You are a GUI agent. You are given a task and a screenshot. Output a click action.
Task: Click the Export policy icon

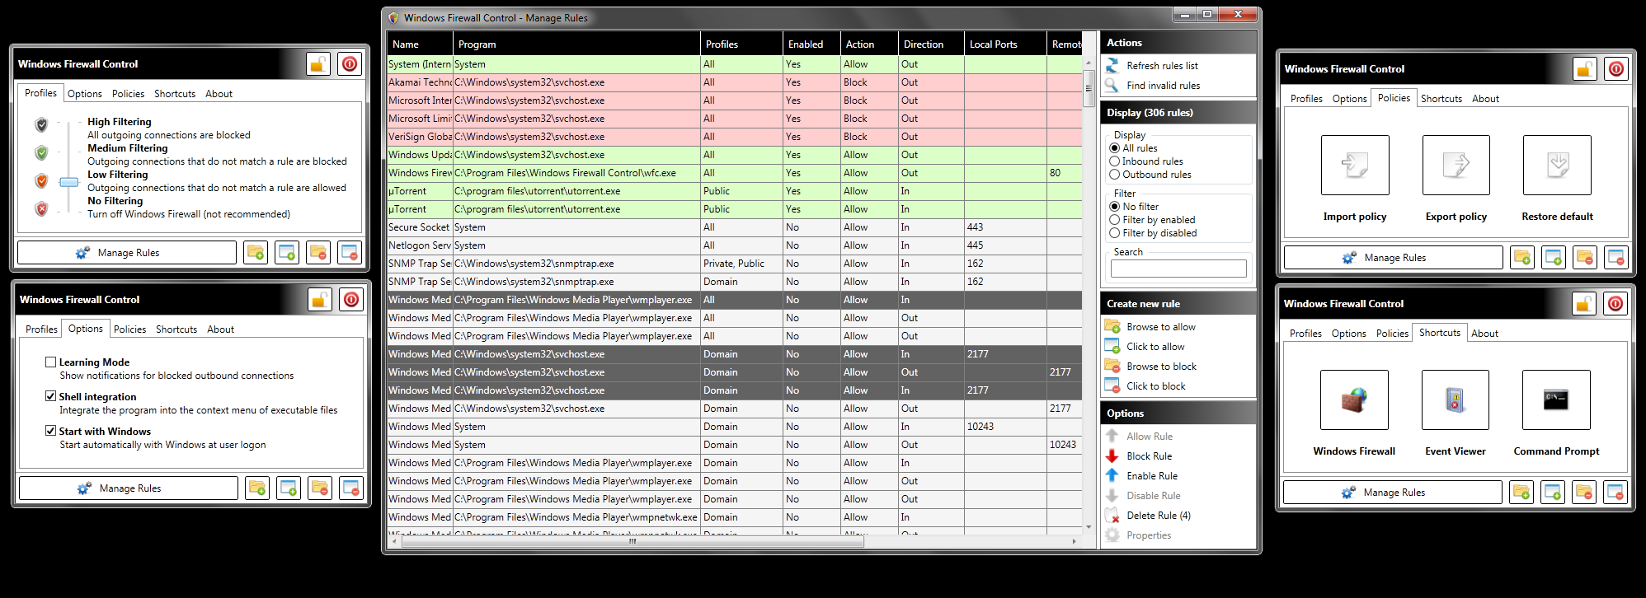1456,166
